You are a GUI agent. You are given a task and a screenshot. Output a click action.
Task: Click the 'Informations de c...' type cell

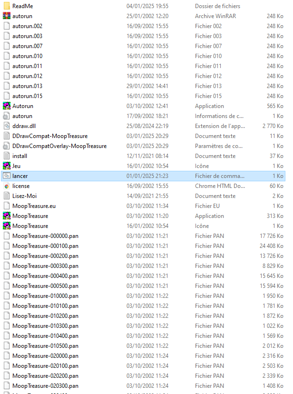tap(219, 116)
